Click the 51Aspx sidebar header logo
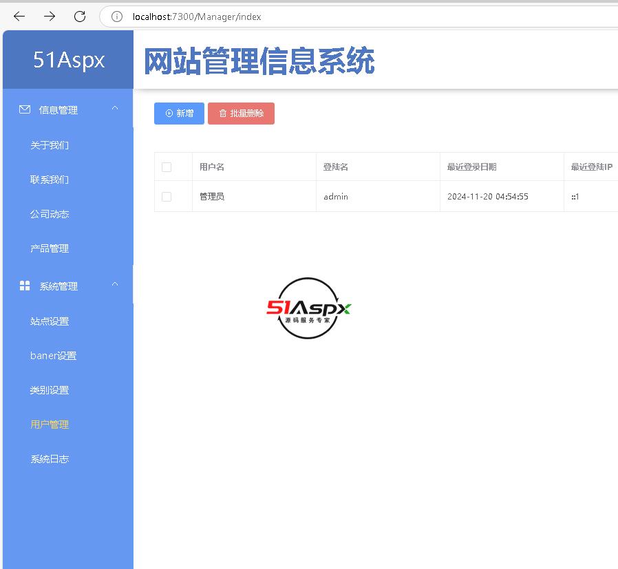Viewport: 618px width, 569px height. coord(69,60)
